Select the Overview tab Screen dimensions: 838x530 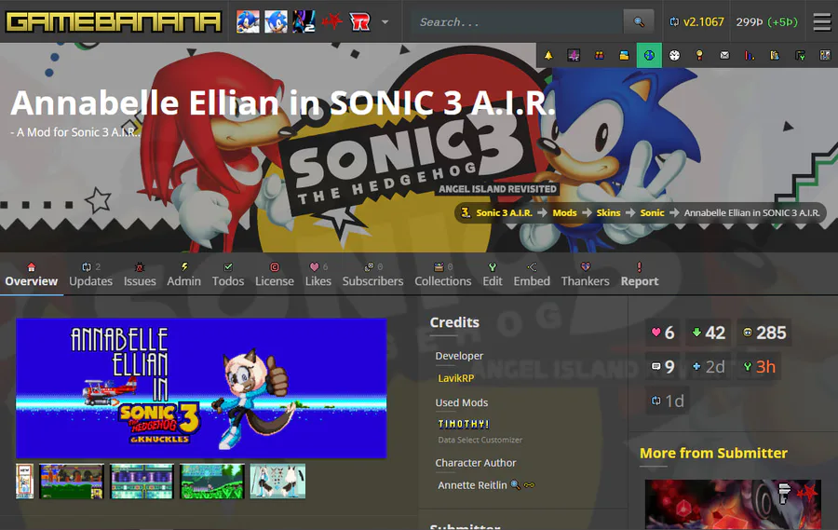click(x=32, y=275)
